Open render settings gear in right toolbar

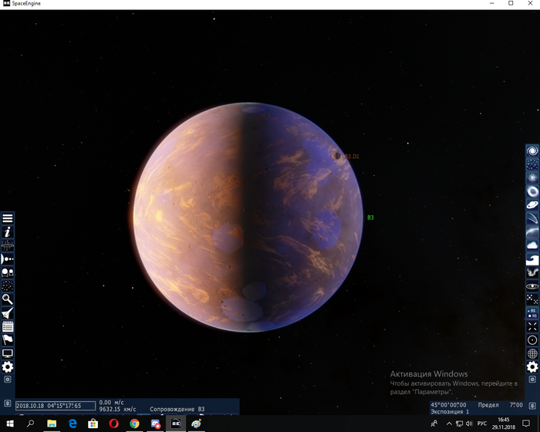(x=532, y=366)
